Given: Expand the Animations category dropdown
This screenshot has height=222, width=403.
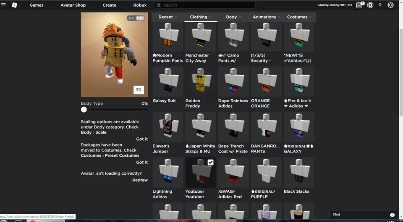Looking at the screenshot, I should [266, 17].
